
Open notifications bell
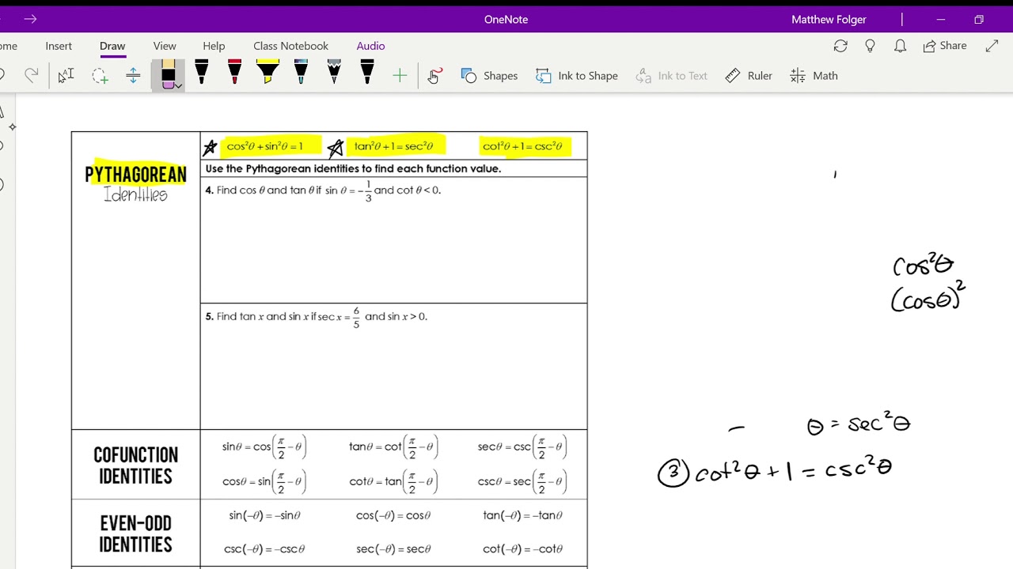(900, 46)
